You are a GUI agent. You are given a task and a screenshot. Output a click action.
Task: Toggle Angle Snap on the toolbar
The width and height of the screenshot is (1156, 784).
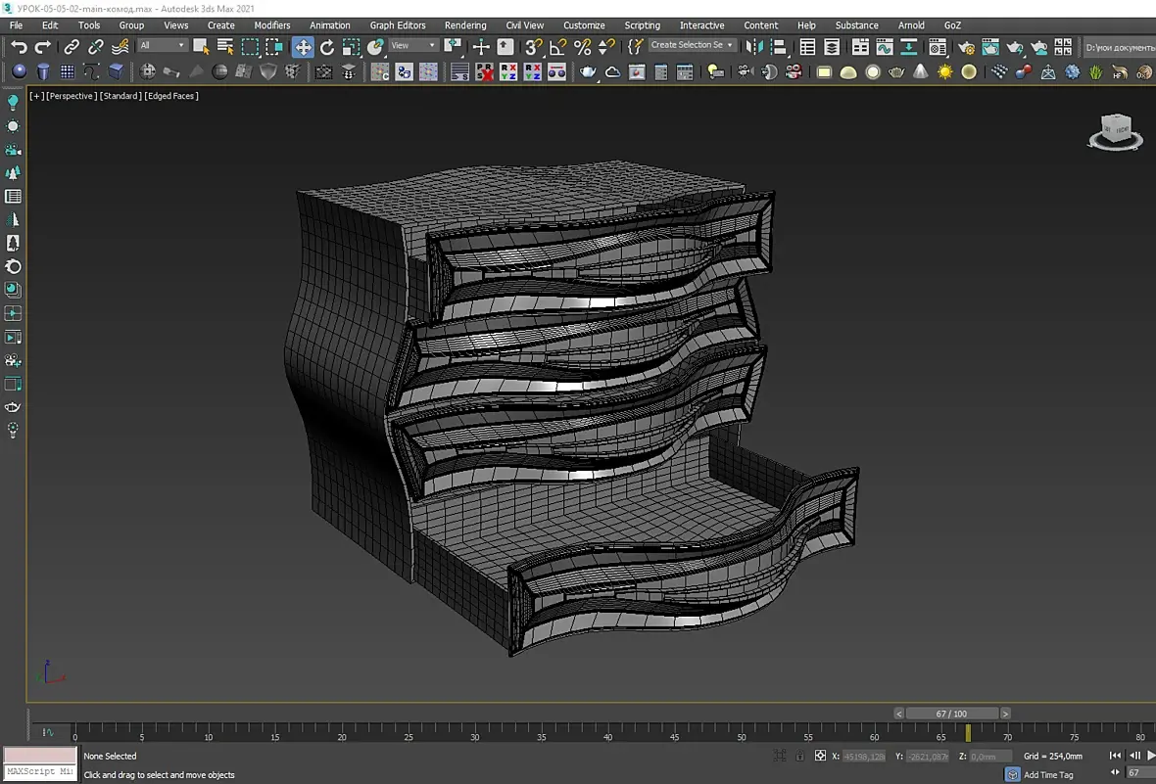pyautogui.click(x=557, y=47)
